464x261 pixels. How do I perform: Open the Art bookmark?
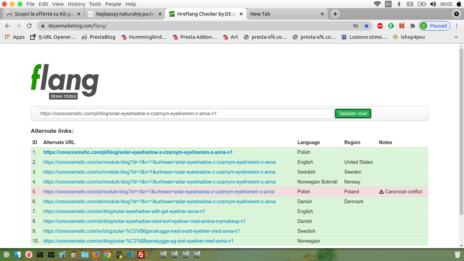pos(231,37)
